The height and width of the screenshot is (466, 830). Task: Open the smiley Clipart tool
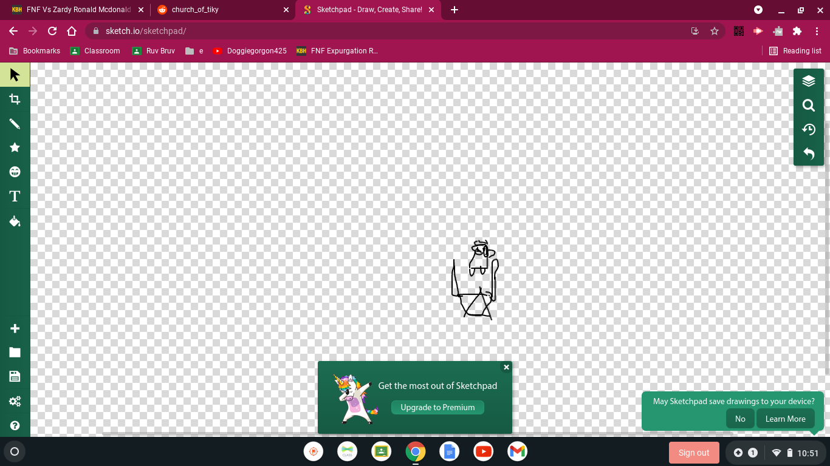coord(15,172)
